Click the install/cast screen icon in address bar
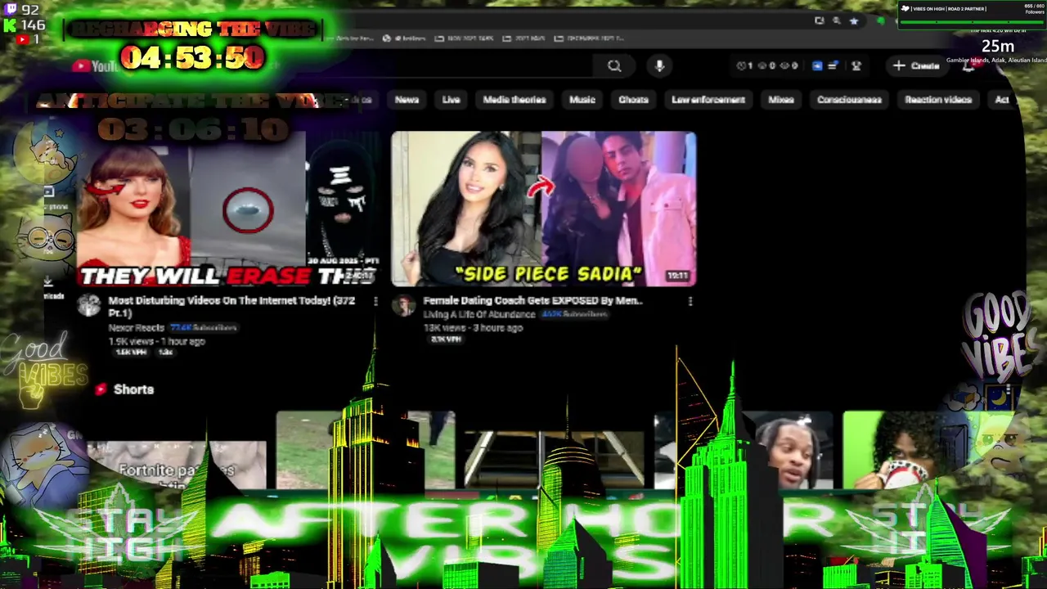 point(819,21)
